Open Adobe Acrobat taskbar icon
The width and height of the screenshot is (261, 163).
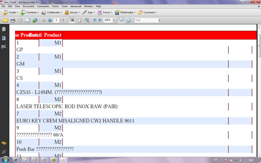[64, 160]
